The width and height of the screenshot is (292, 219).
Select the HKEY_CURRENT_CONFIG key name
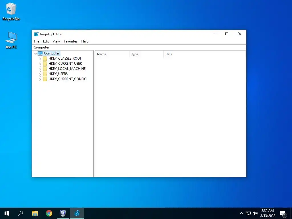(67, 79)
